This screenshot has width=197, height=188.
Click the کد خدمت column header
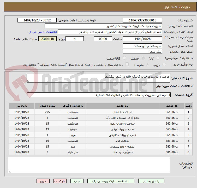172,106
